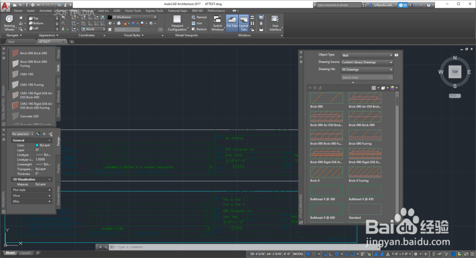Select Brick-090 Brick-090 wall tool in palette
476x258 pixels.
pyautogui.click(x=30, y=53)
